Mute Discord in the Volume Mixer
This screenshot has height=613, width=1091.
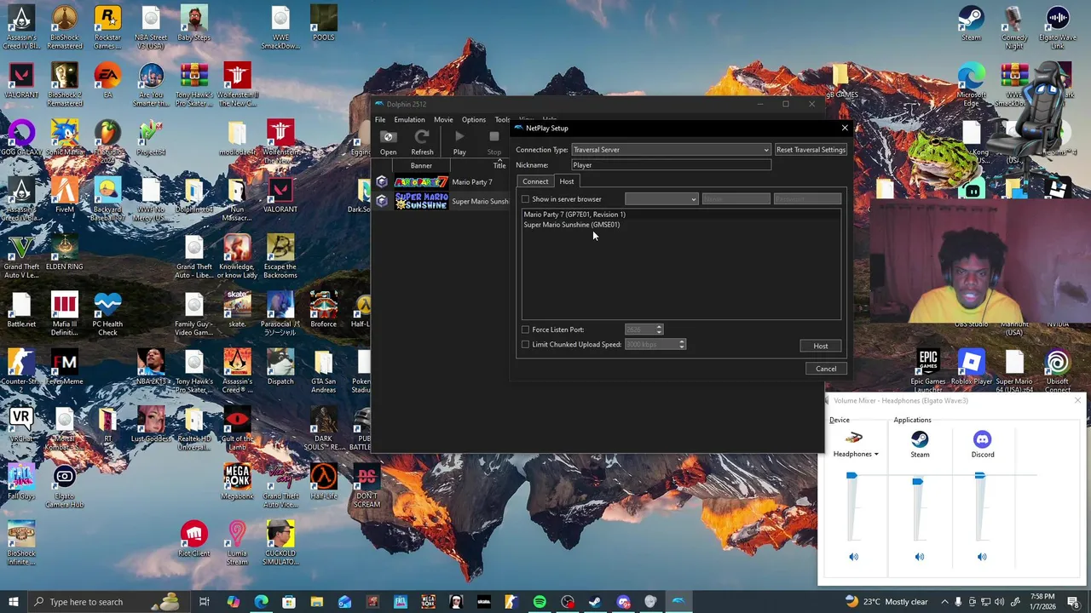pyautogui.click(x=982, y=557)
